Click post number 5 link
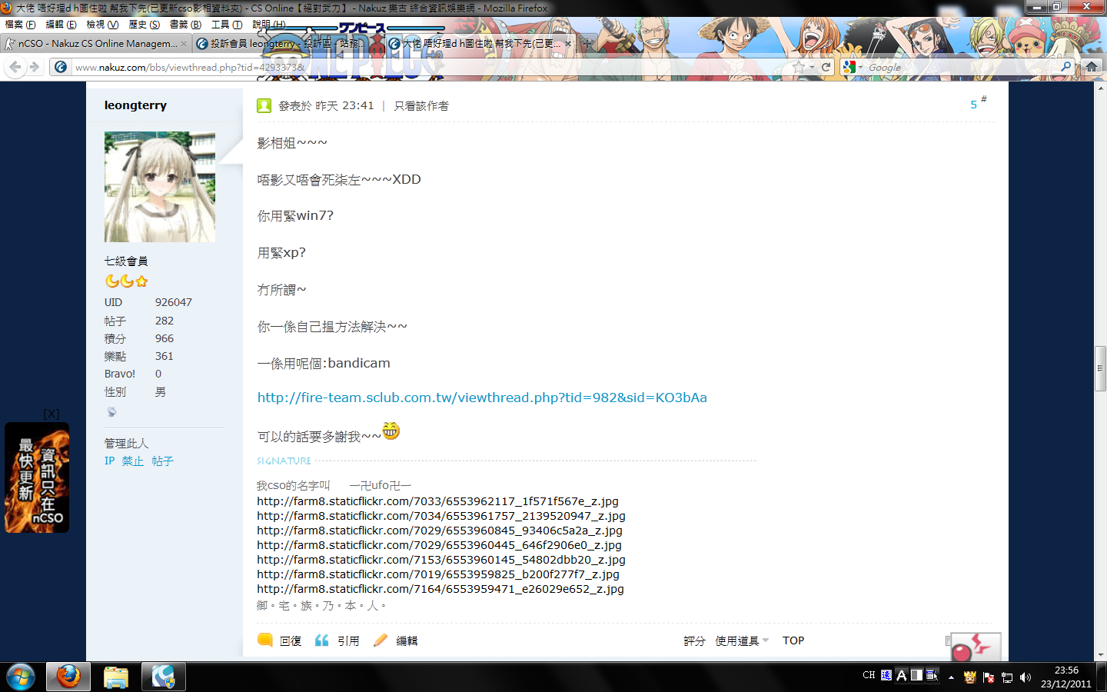 pyautogui.click(x=974, y=105)
